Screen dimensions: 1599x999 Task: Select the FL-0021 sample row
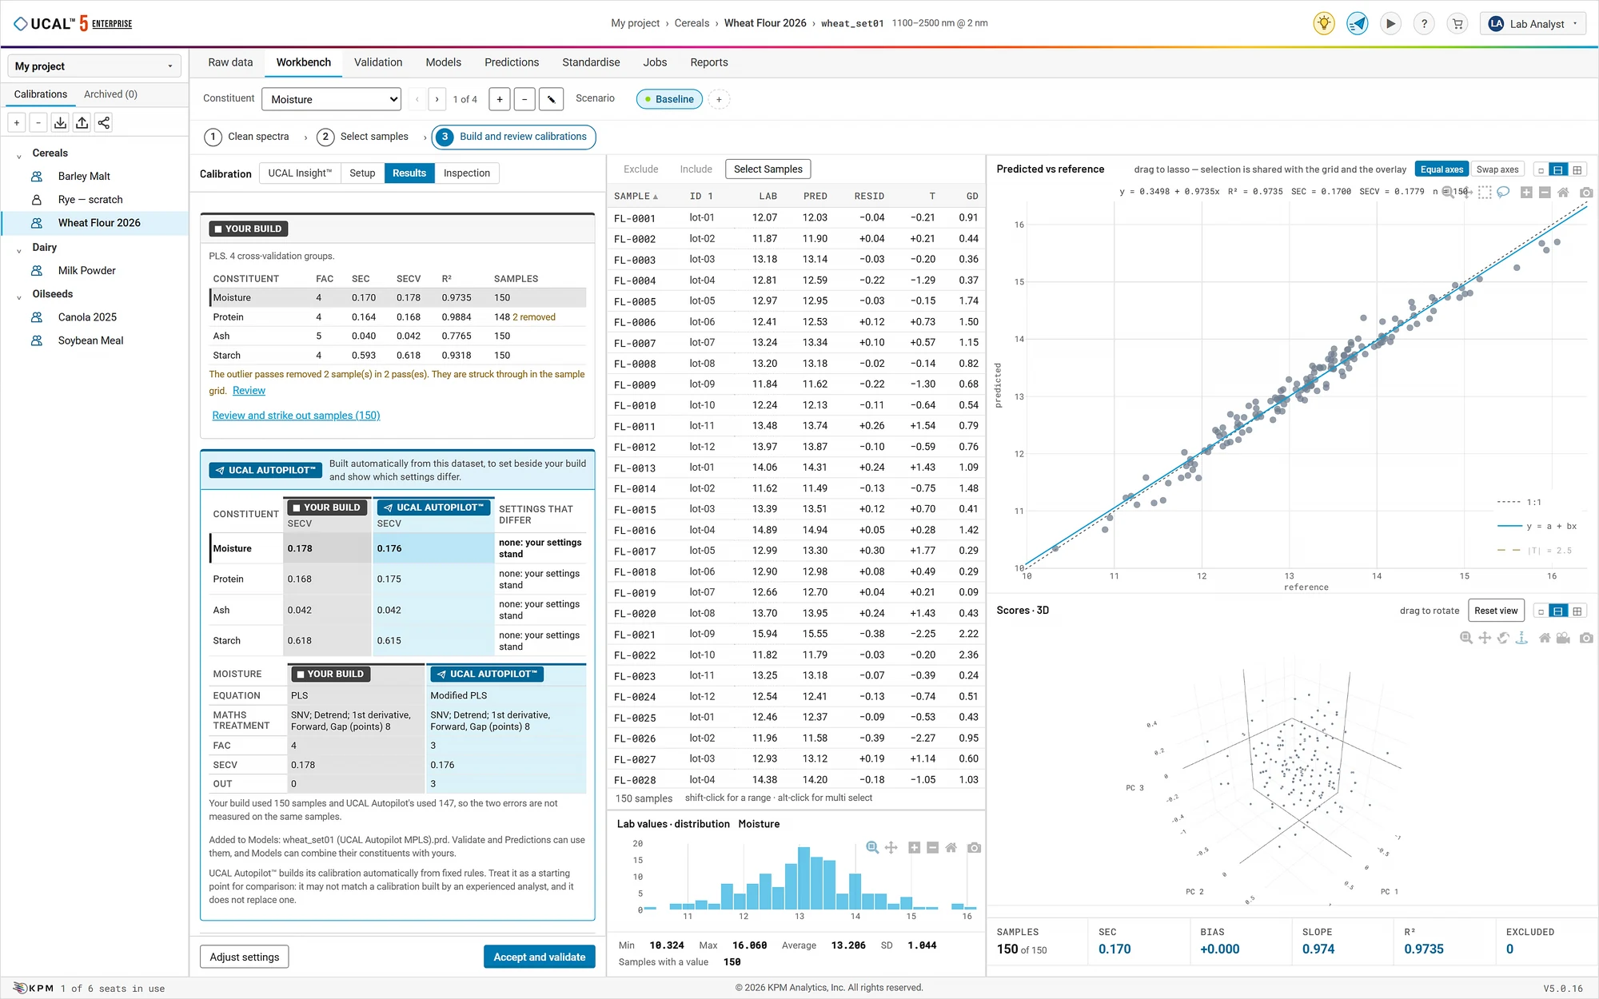tap(796, 634)
